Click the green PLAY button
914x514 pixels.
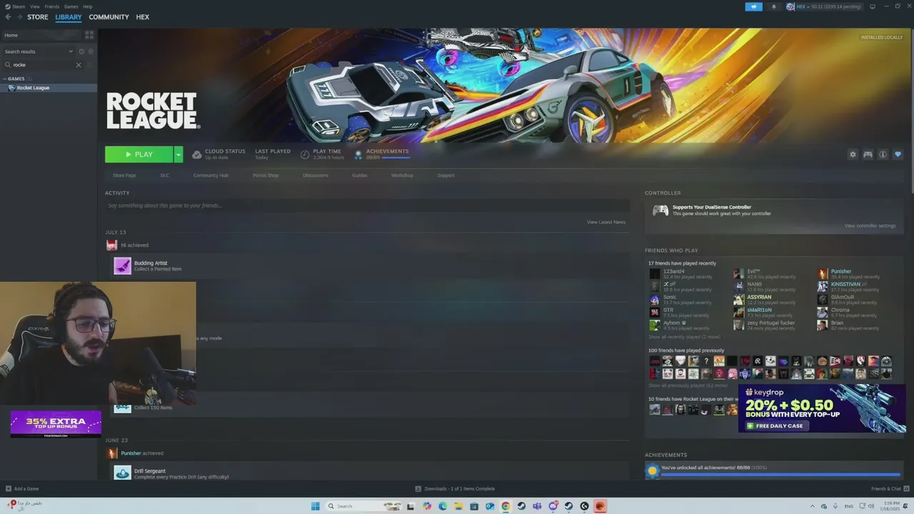139,154
